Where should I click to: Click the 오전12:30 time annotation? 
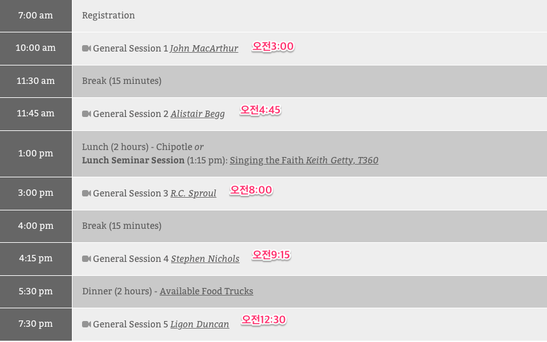pos(263,320)
